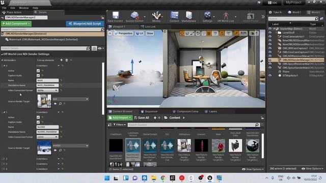
Task: Browse to test360 render target asset
Action: point(60,150)
